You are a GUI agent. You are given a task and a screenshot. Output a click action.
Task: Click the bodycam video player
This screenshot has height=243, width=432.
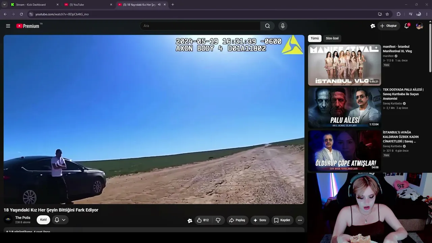point(154,119)
